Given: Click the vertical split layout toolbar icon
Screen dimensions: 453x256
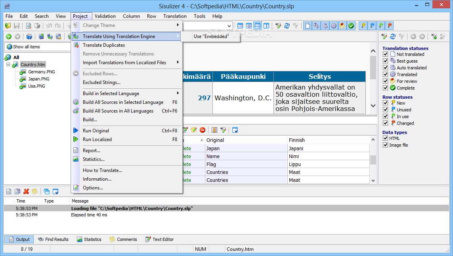Looking at the screenshot, I should click(x=266, y=26).
